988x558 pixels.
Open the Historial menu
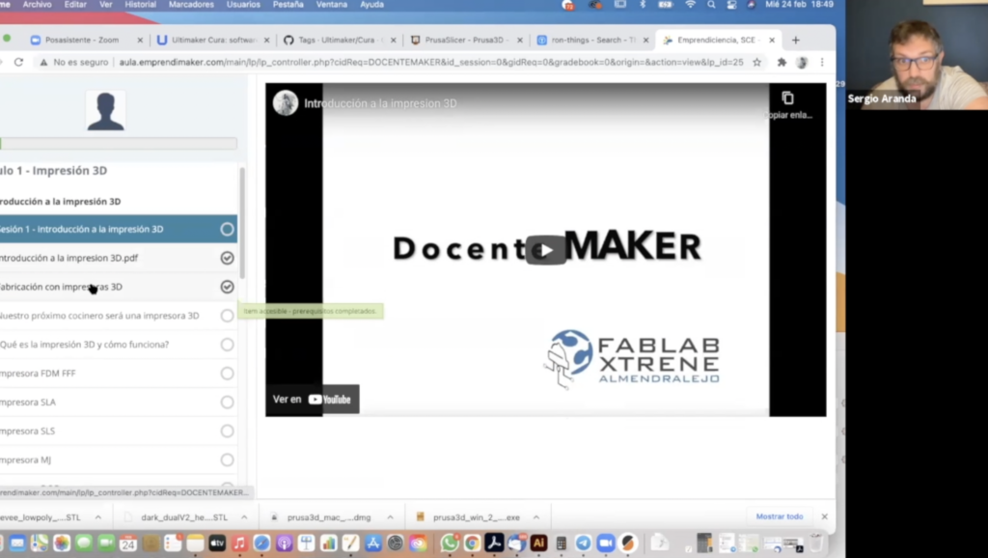click(140, 5)
